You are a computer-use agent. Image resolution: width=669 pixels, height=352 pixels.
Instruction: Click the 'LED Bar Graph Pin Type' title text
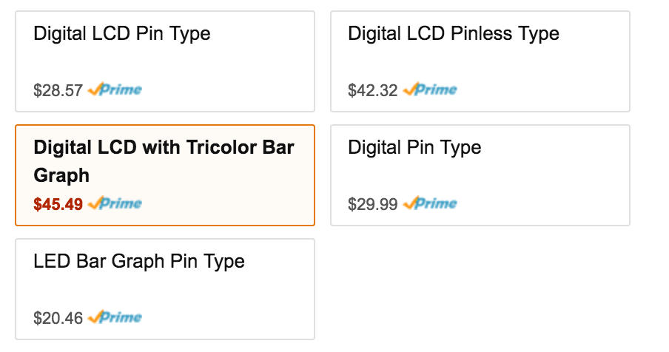(x=139, y=261)
